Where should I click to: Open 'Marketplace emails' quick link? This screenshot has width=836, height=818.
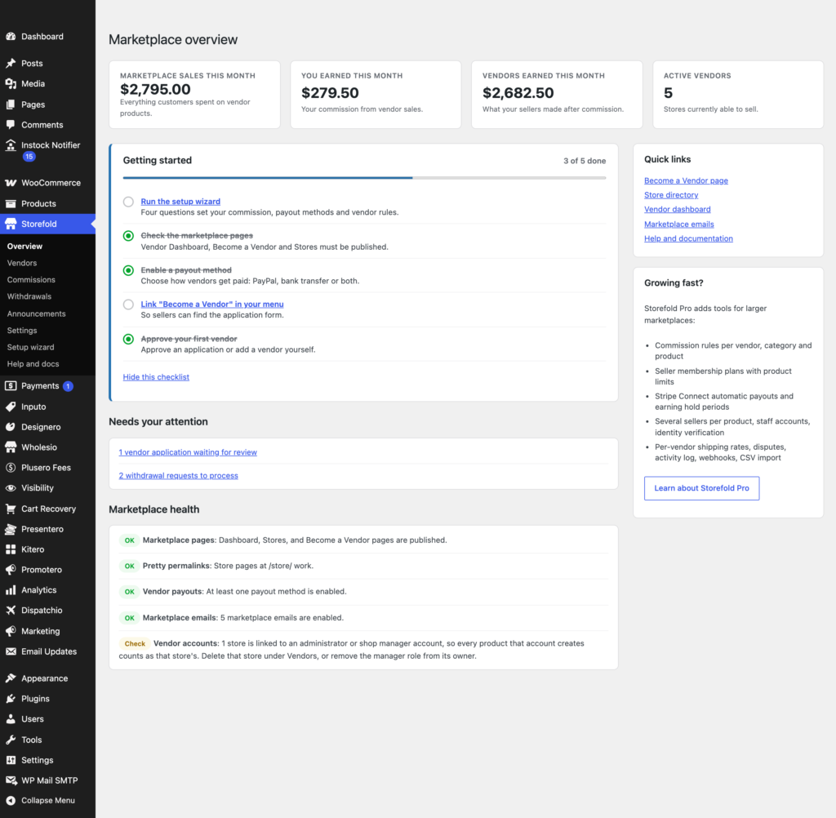[x=678, y=225]
